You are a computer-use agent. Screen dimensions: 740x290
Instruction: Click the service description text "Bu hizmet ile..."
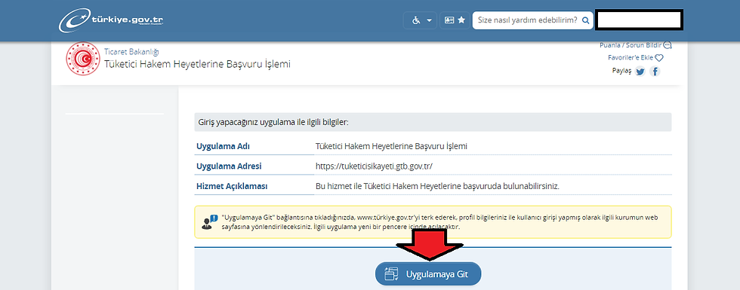coord(437,186)
